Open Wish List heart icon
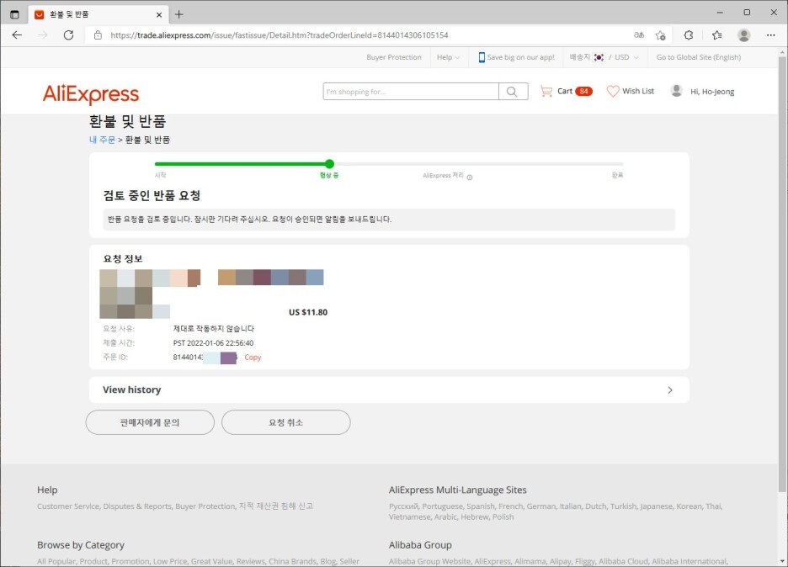 point(613,91)
